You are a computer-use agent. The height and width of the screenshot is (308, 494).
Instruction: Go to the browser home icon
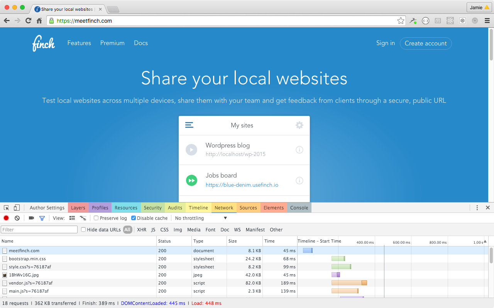coord(39,21)
